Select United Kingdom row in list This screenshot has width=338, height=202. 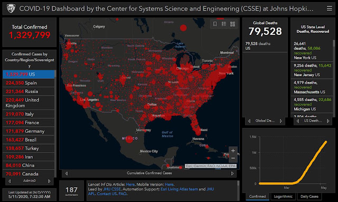(x=29, y=103)
